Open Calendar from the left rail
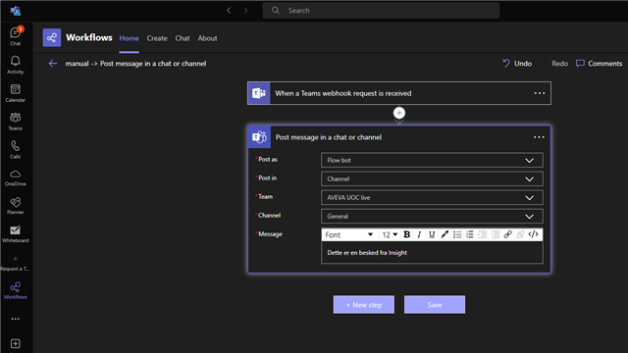Viewport: 628px width, 353px height. pos(16,93)
